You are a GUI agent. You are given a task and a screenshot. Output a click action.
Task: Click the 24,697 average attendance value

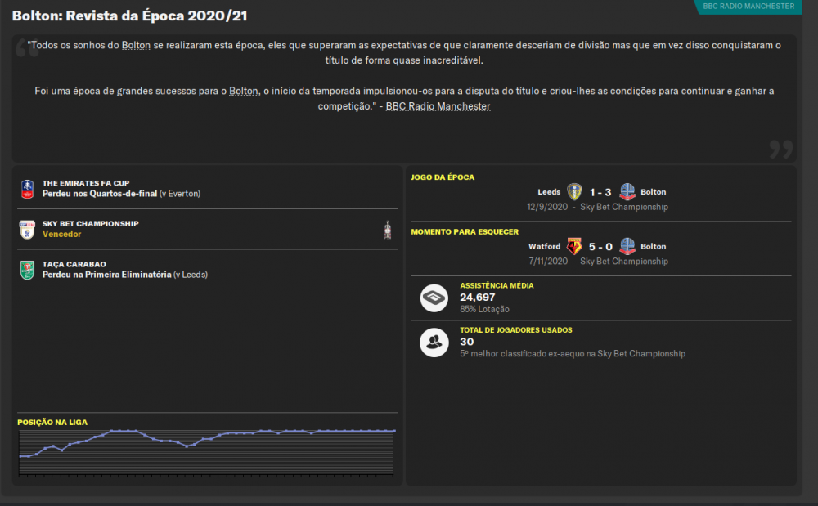click(x=478, y=297)
